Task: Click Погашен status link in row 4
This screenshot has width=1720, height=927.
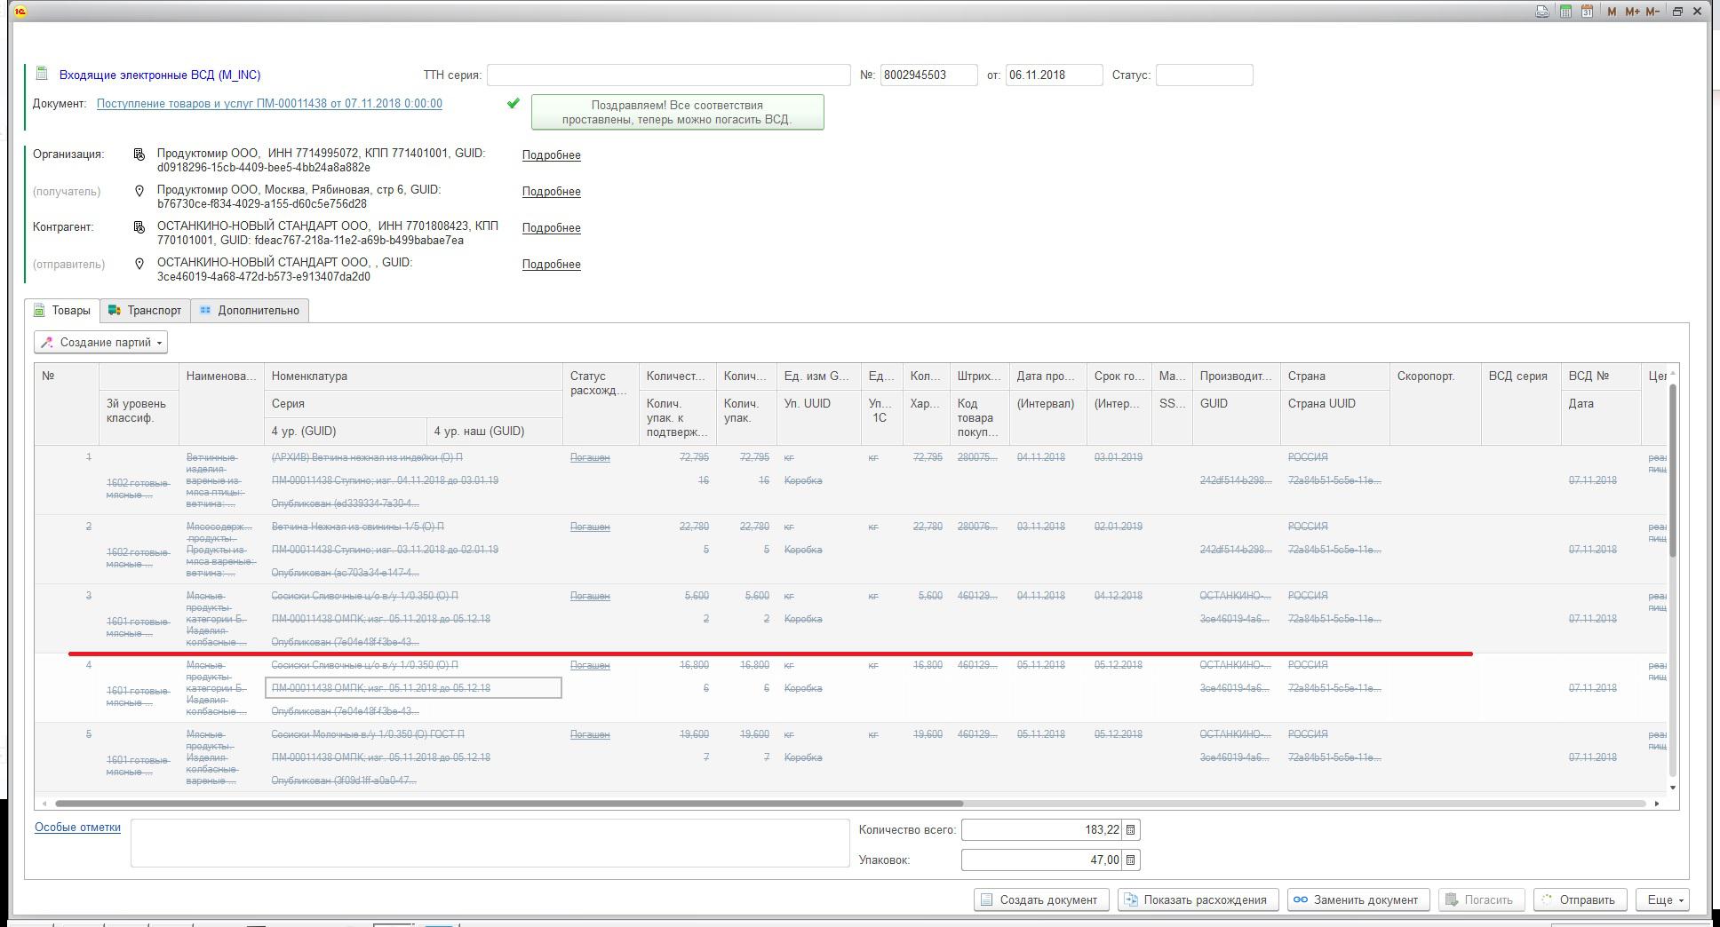Action: [x=590, y=665]
